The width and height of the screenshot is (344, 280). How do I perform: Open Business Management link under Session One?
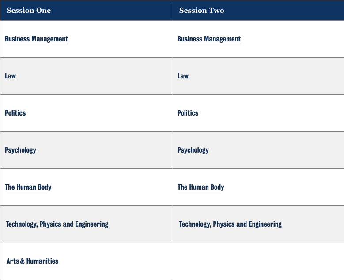(36, 39)
